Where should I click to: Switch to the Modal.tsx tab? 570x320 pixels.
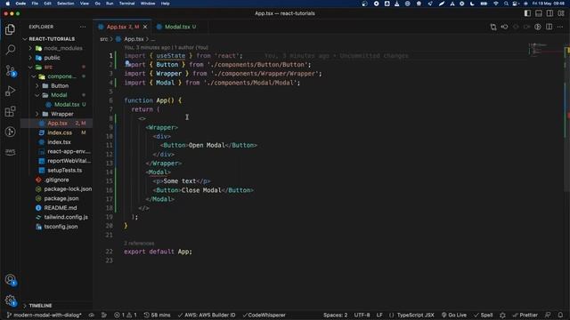(177, 27)
